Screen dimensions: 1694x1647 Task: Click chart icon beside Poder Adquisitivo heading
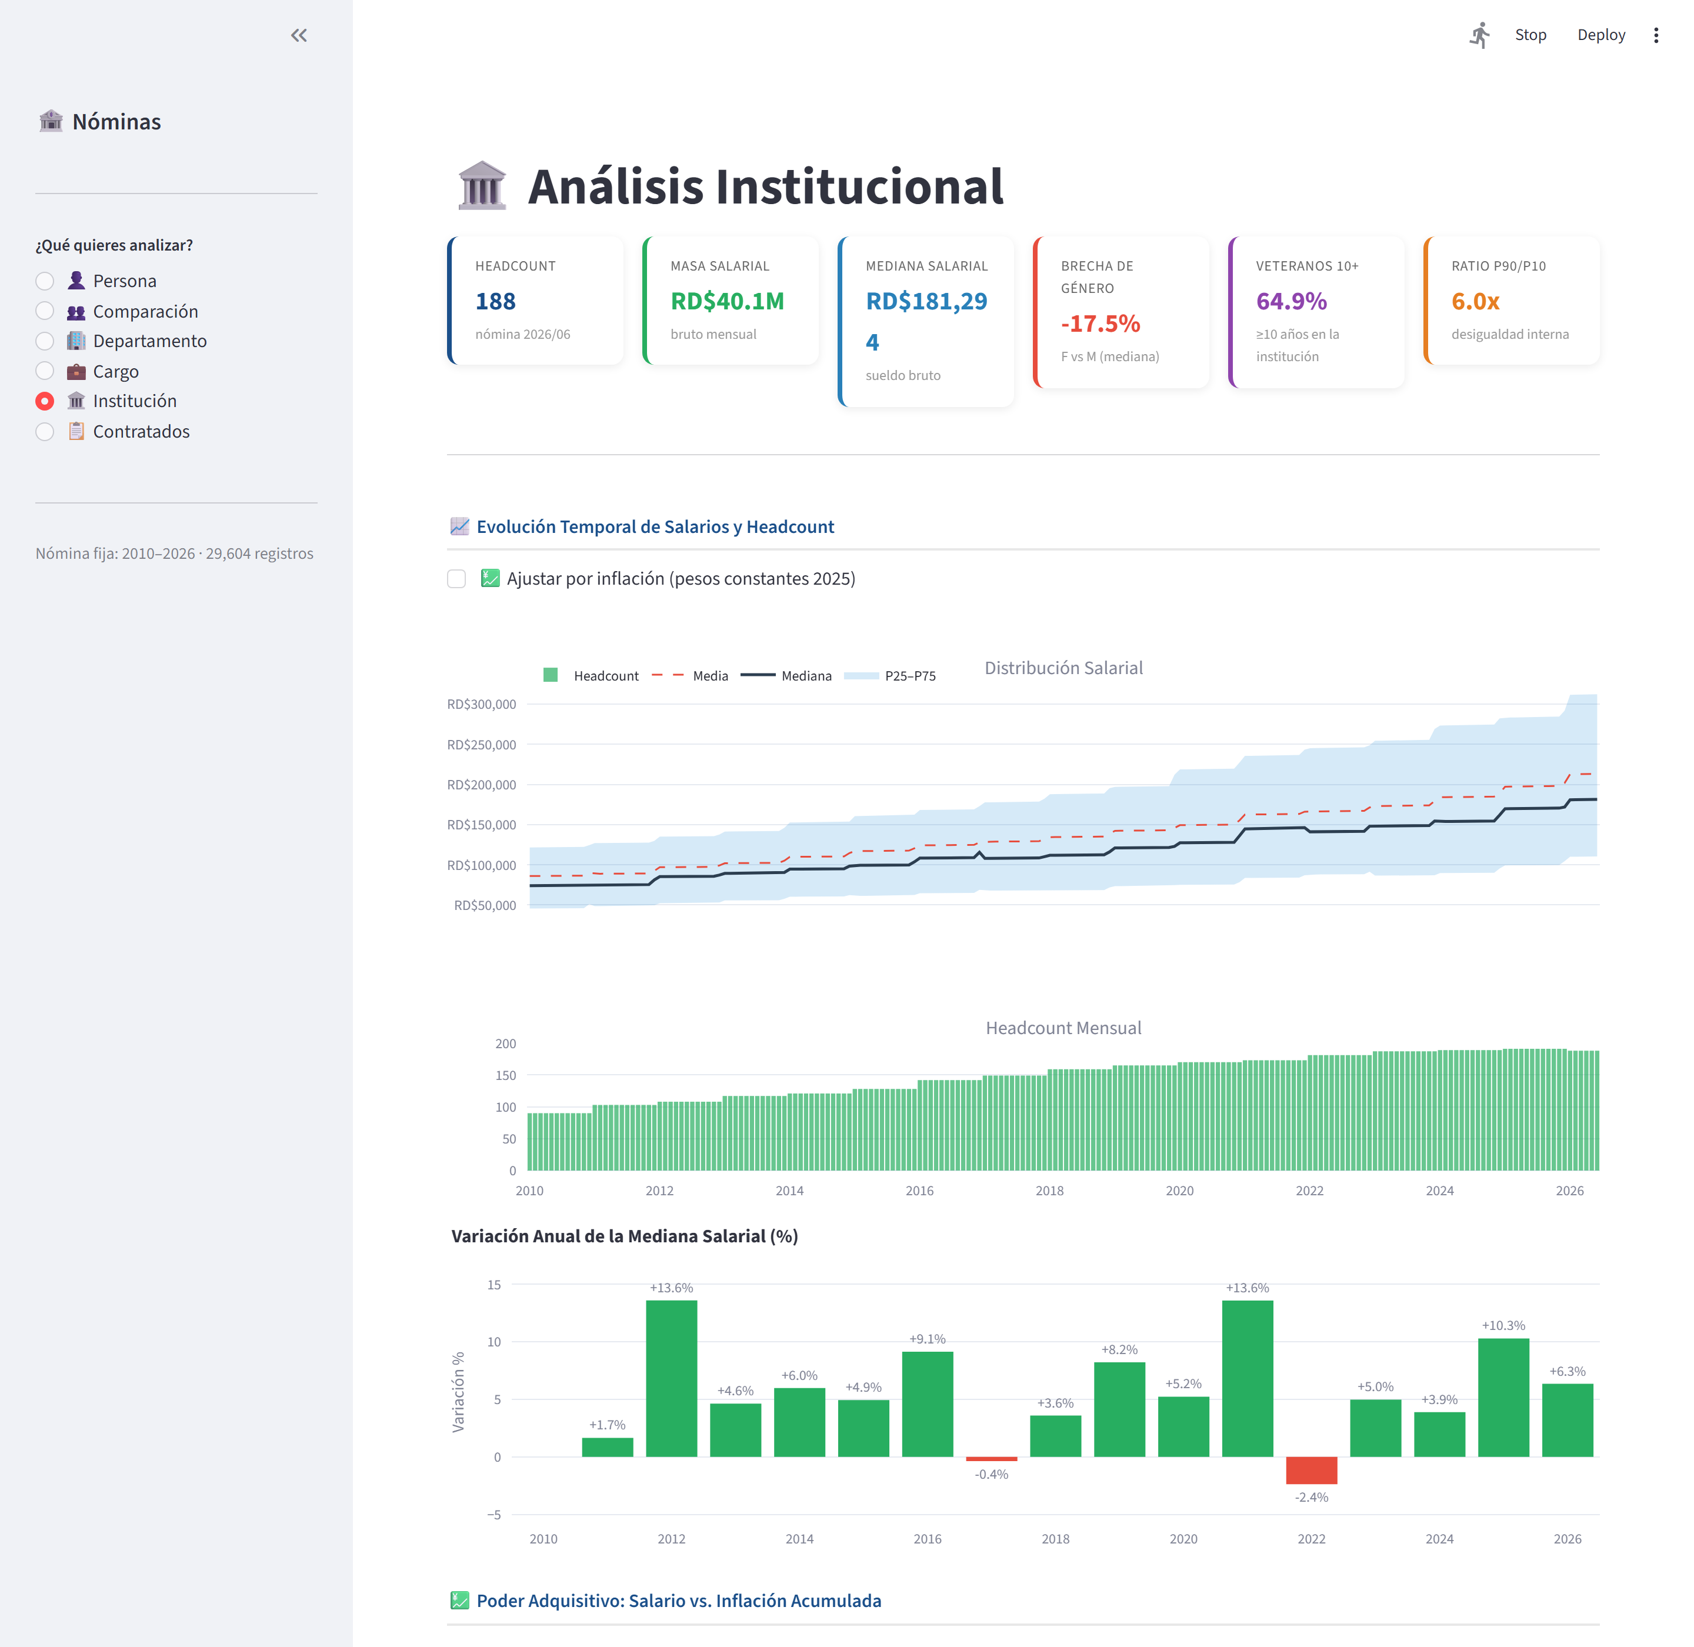pyautogui.click(x=459, y=1601)
